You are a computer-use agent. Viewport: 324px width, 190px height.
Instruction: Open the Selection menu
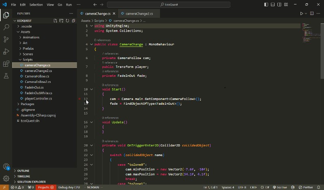(36, 4)
